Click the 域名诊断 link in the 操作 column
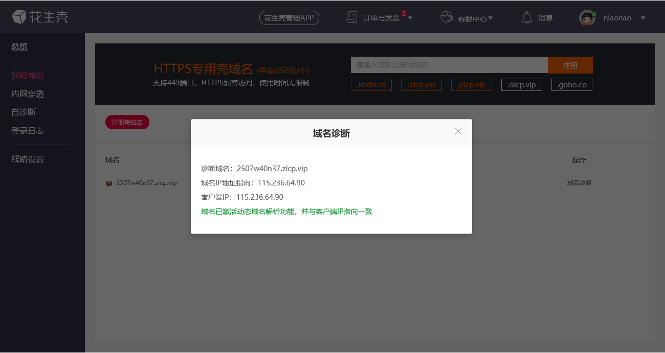The width and height of the screenshot is (665, 353). tap(579, 182)
